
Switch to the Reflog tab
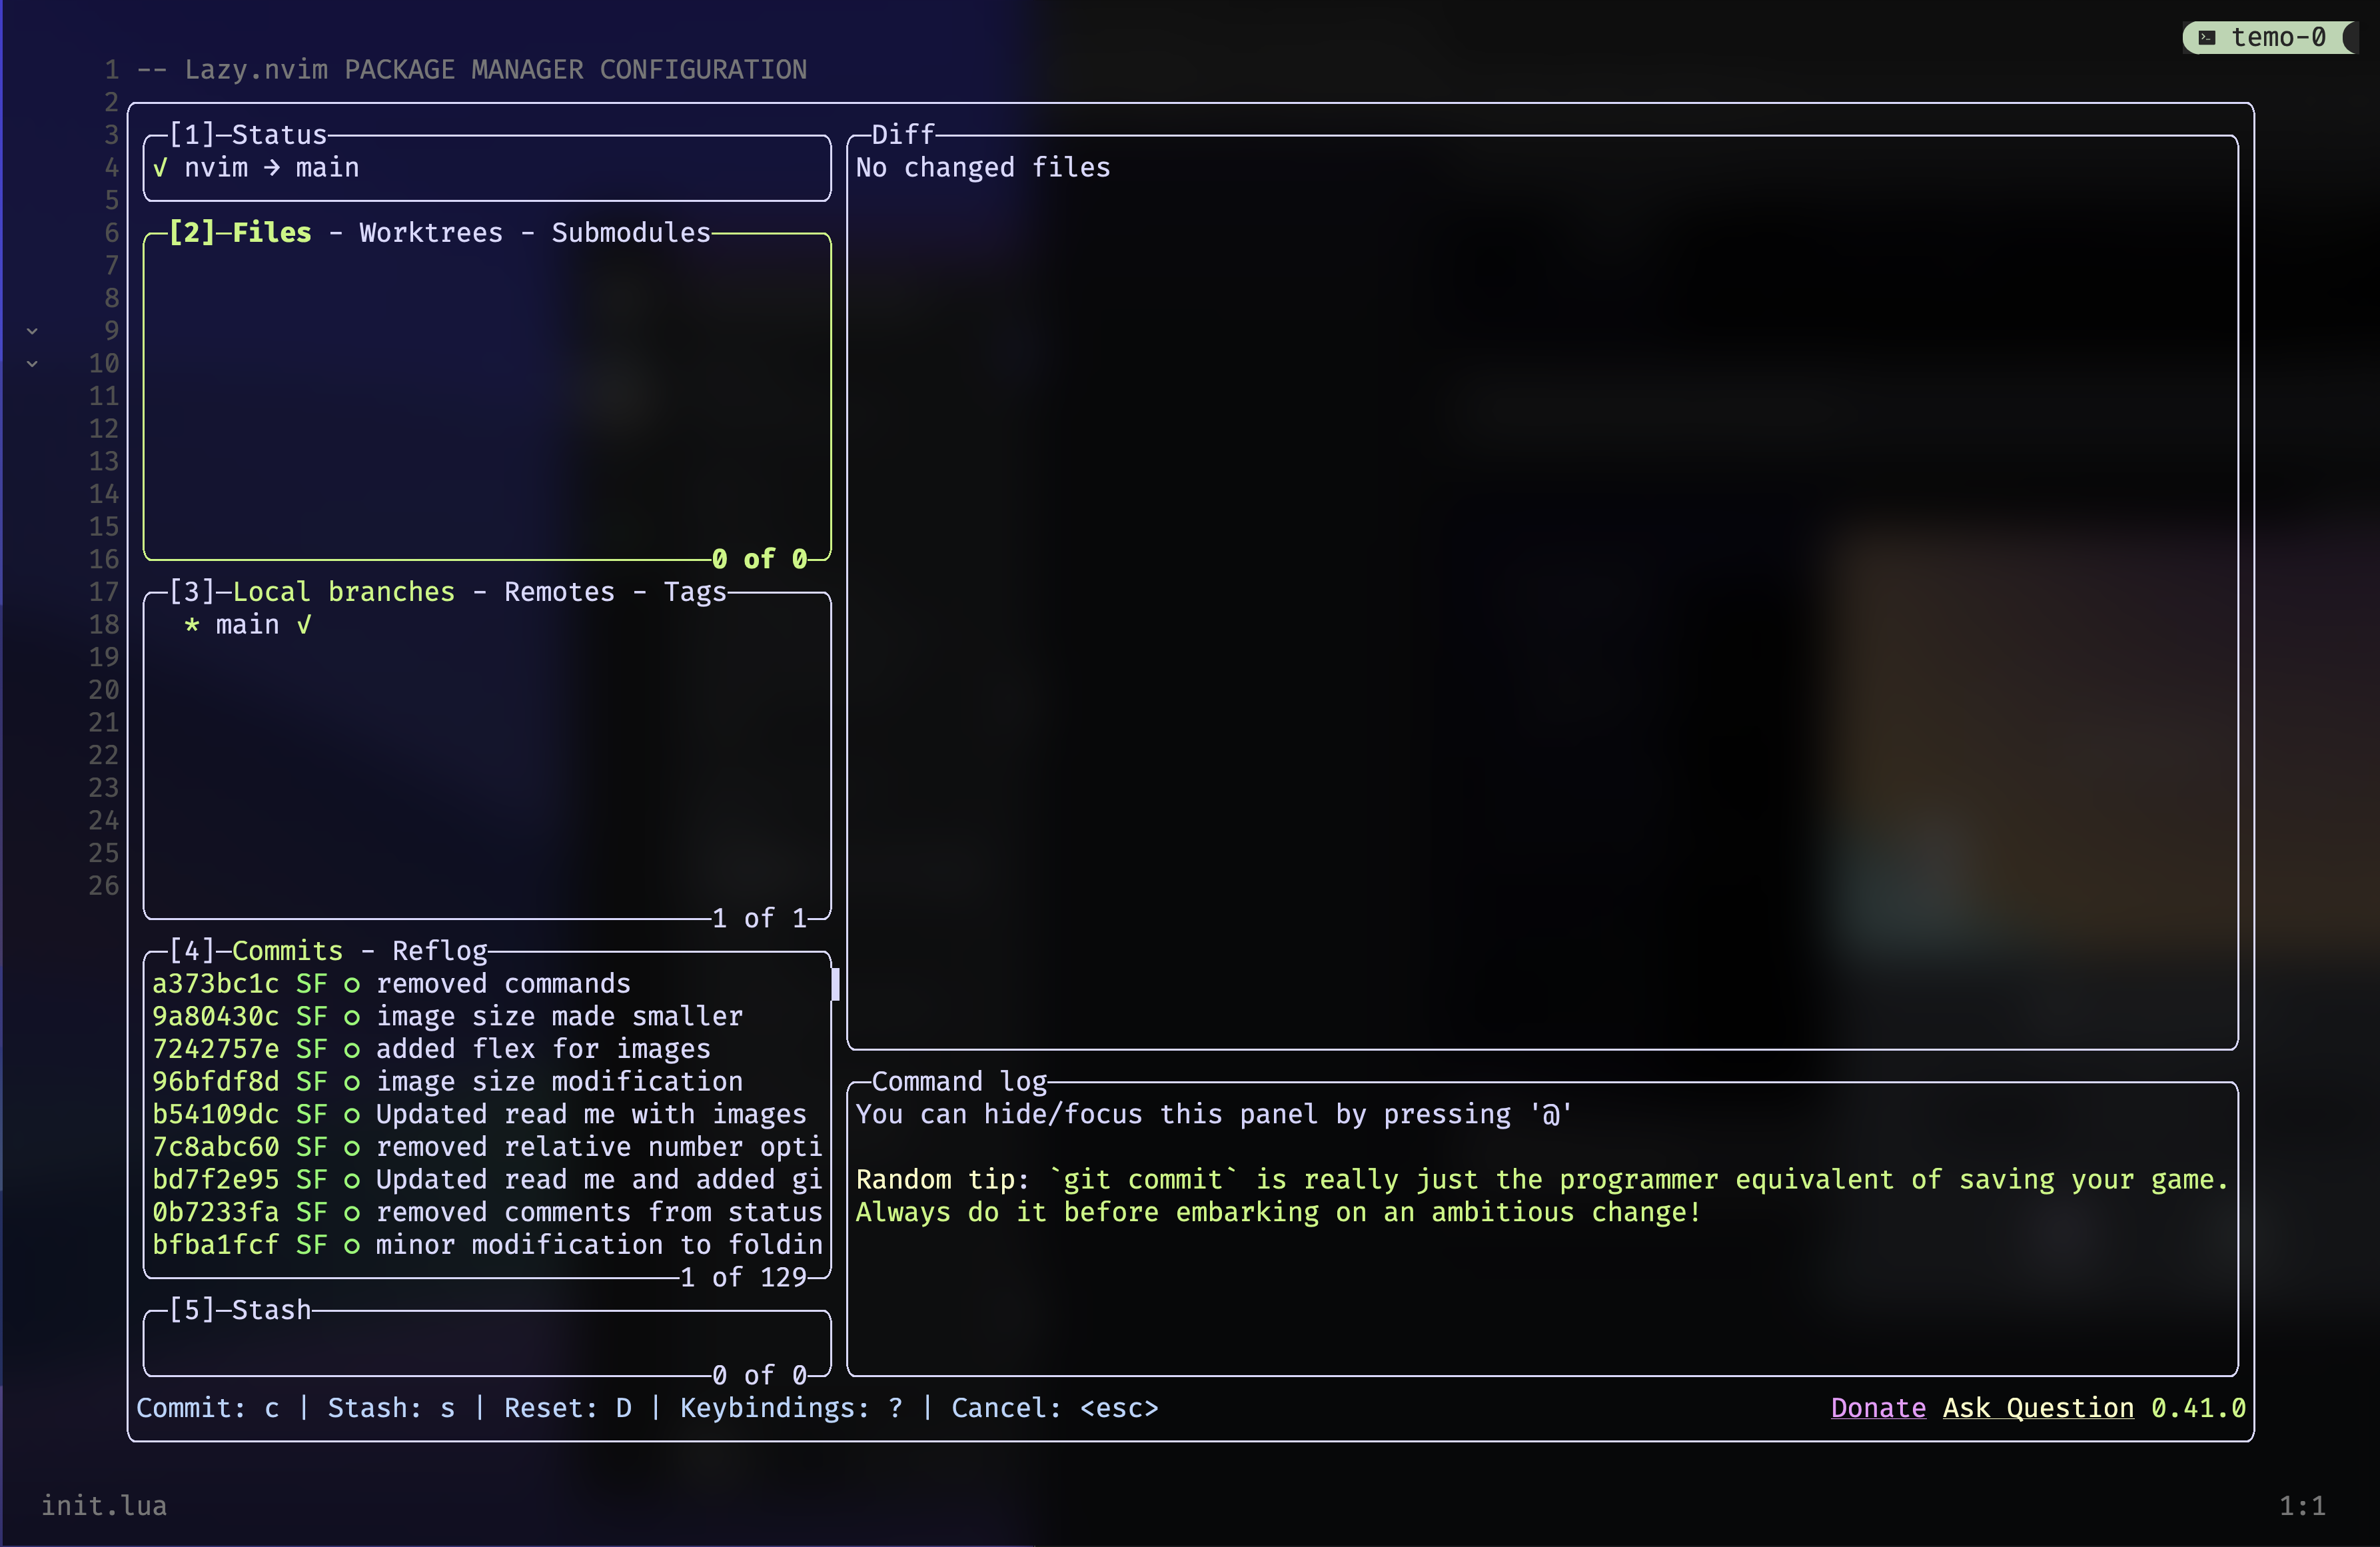pos(439,951)
